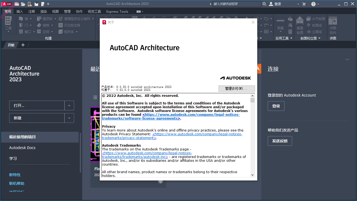This screenshot has height=201, width=357.
Task: Select the 屋顶板 (Roof slab) tool icon
Action: pos(39,19)
